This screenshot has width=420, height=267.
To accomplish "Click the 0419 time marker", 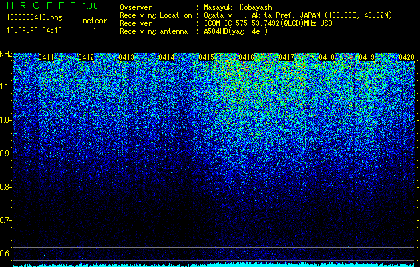I will (367, 57).
